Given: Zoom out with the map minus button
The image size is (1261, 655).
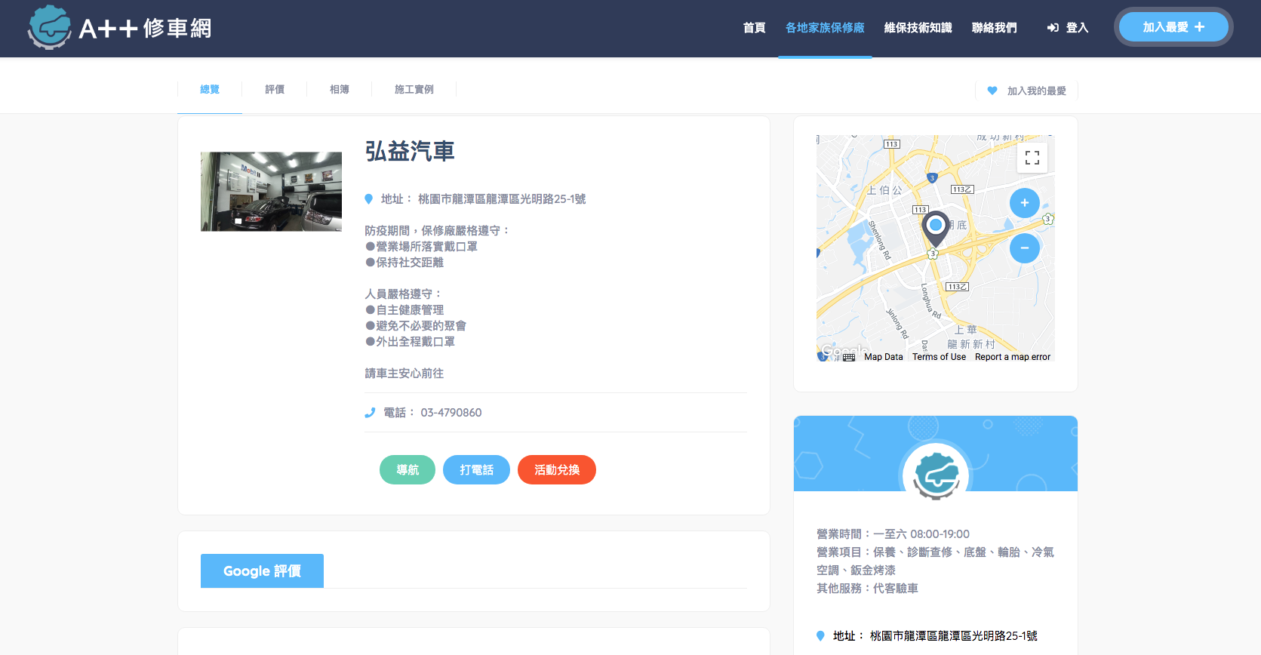Looking at the screenshot, I should [1024, 248].
